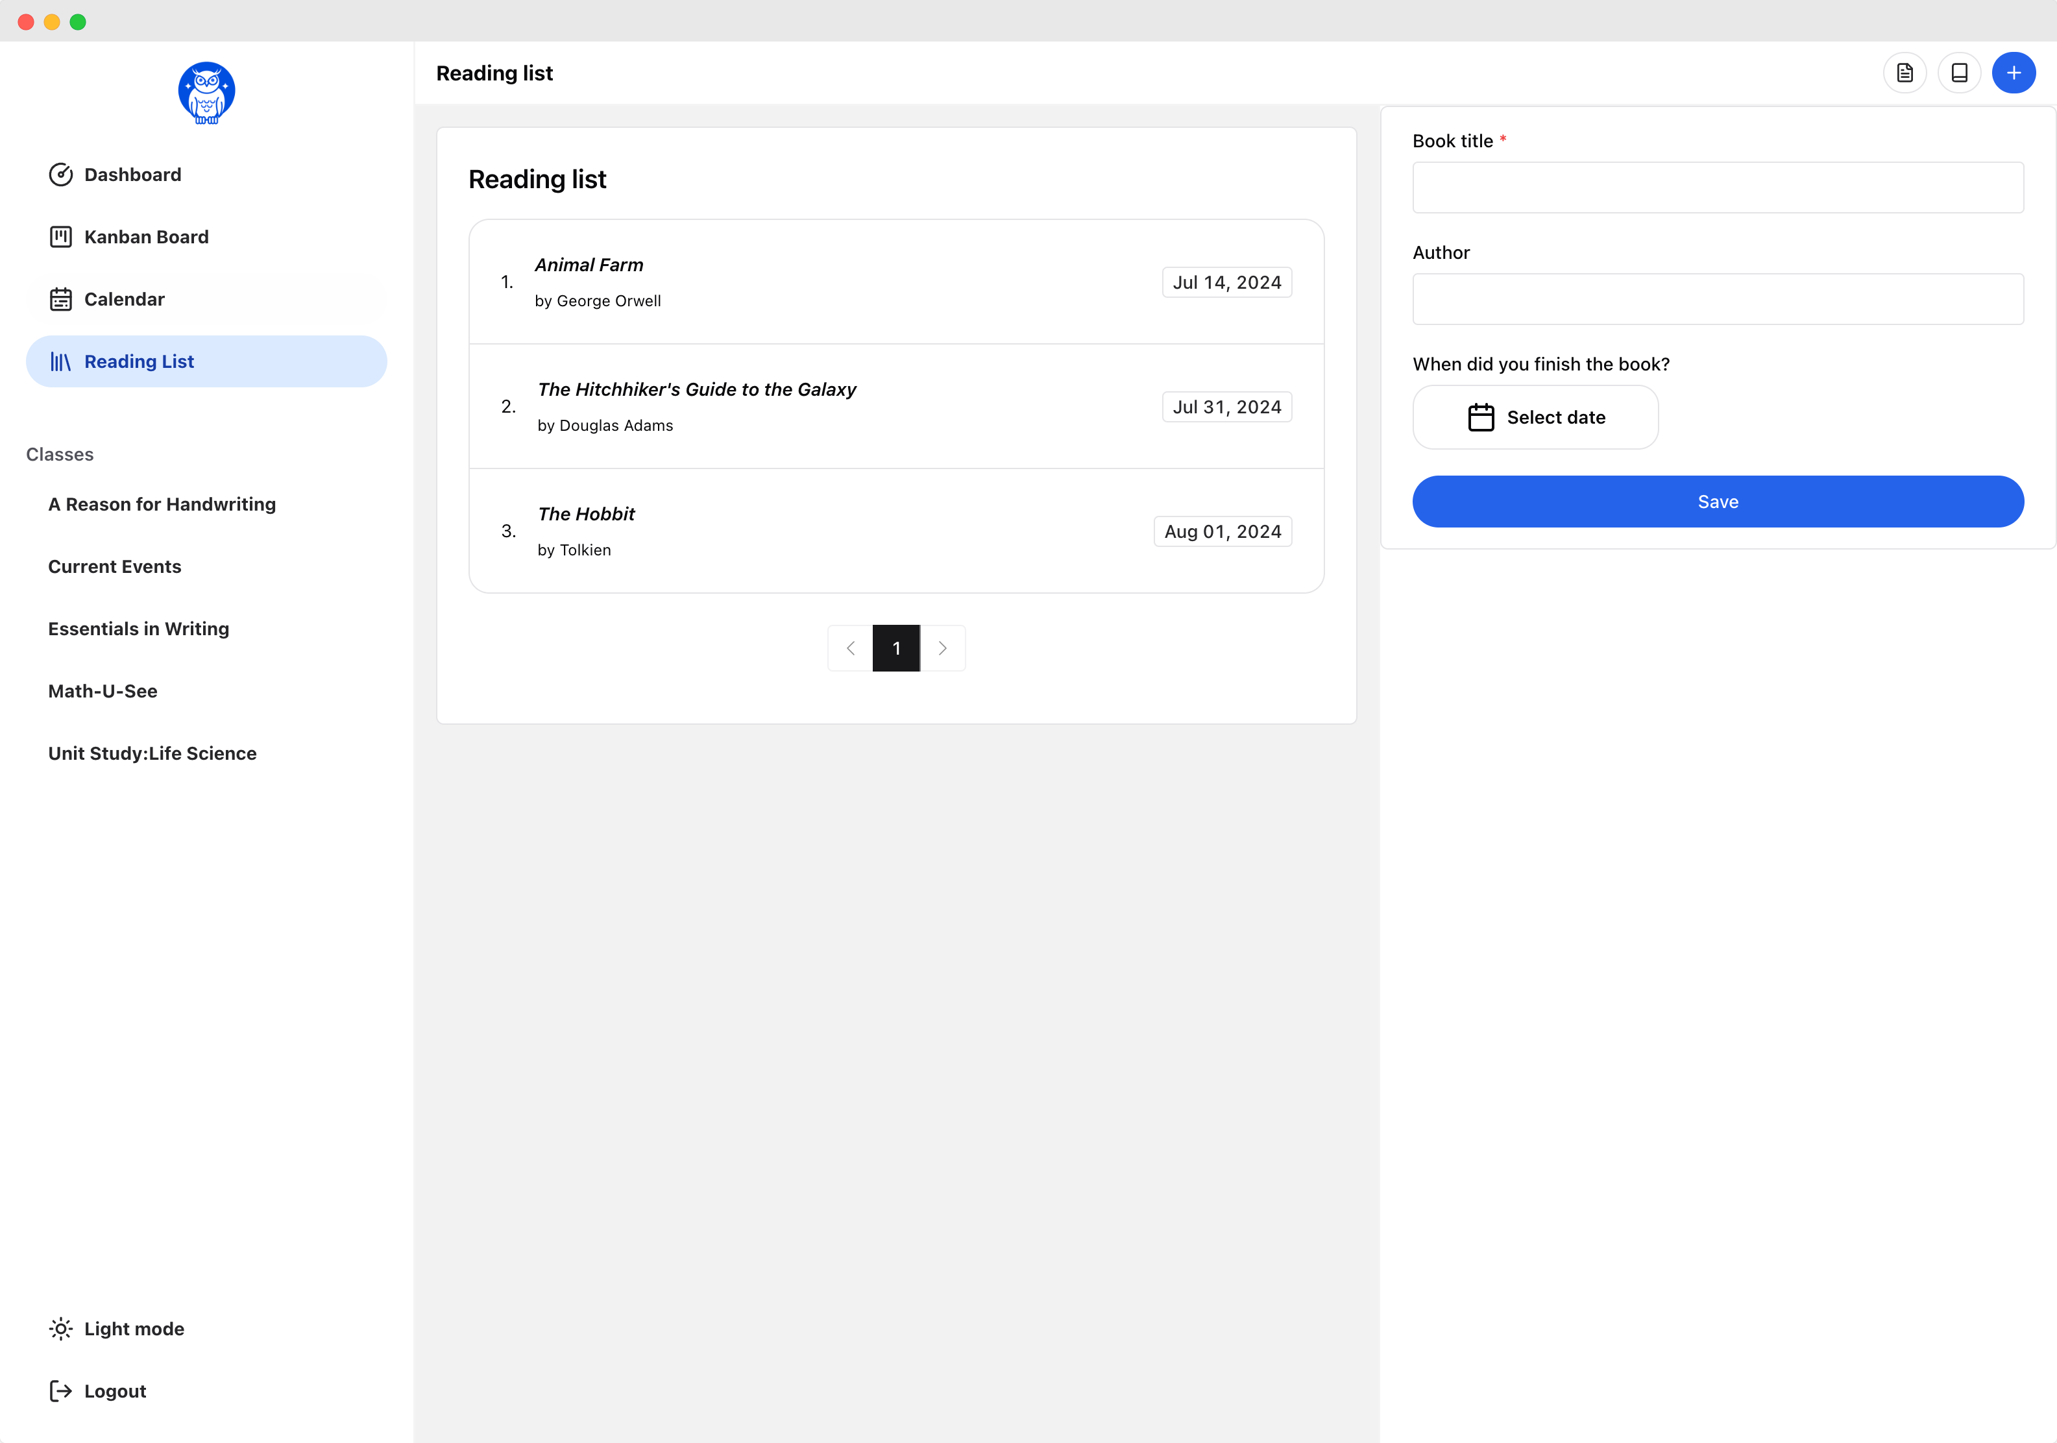Click the sun icon next to Light mode
Screen dimensions: 2057x1443
click(61, 1329)
